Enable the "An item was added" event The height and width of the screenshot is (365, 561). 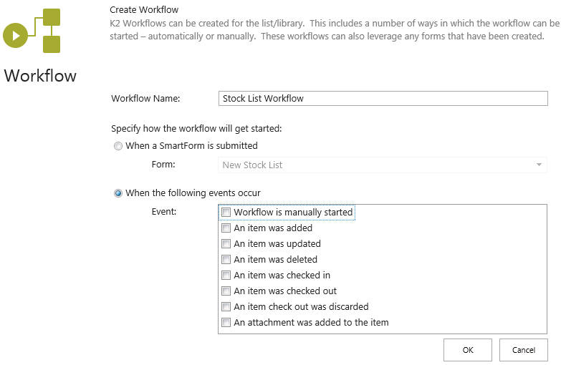tap(226, 228)
